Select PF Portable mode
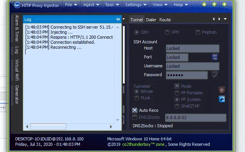This screenshot has height=152, width=245. coord(177,93)
